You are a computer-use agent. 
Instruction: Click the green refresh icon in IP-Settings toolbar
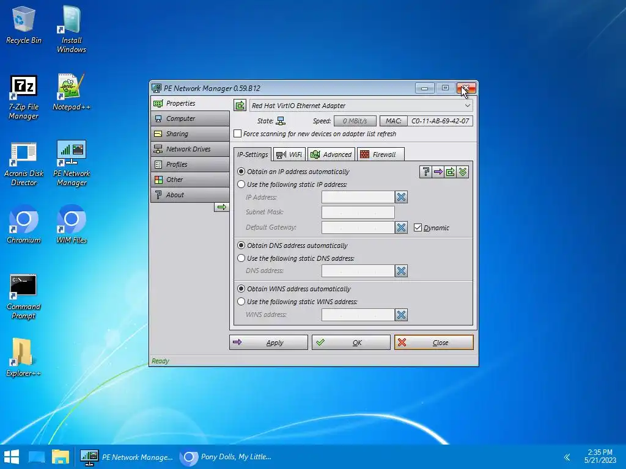point(451,172)
